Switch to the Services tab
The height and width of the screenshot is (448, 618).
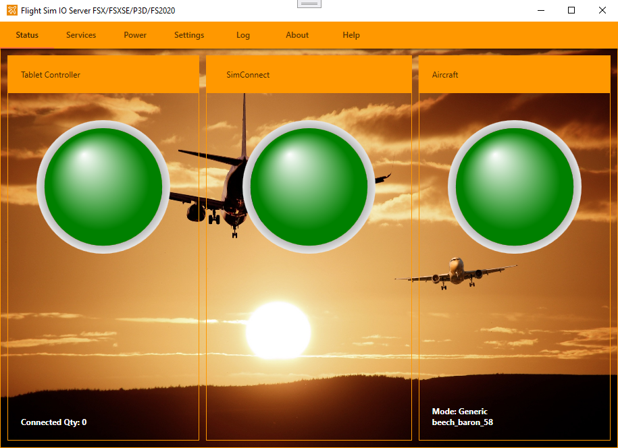click(x=81, y=35)
